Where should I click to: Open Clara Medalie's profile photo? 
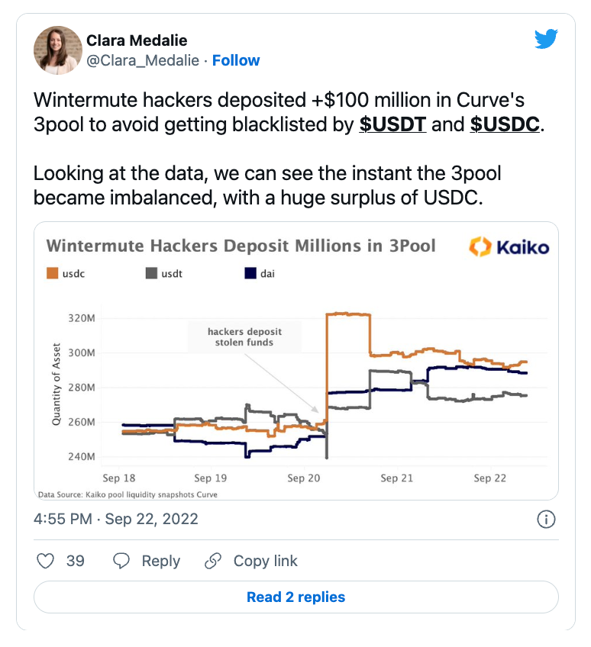[x=58, y=50]
